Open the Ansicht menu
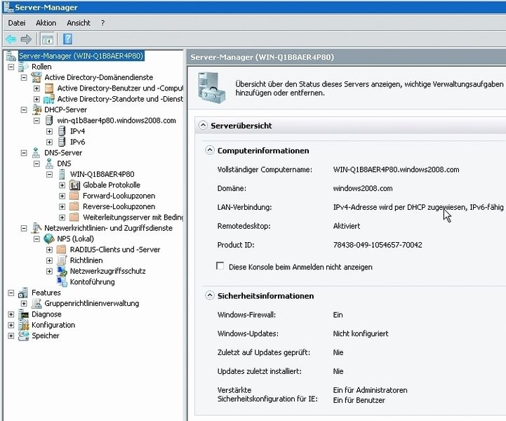 (x=79, y=23)
